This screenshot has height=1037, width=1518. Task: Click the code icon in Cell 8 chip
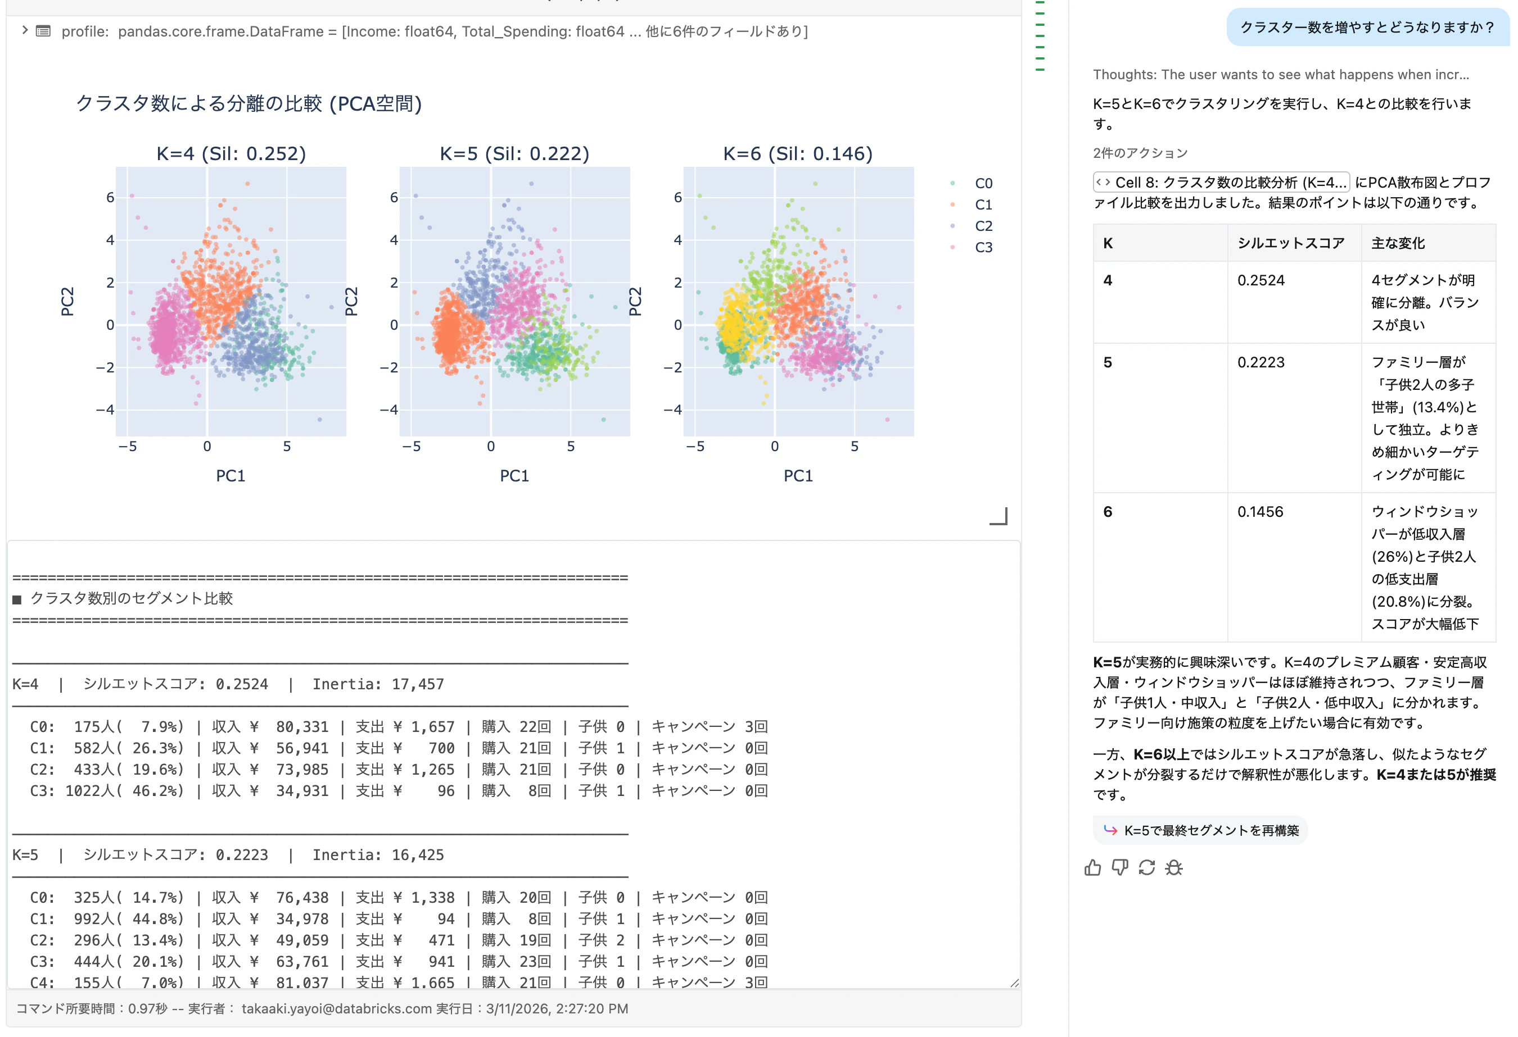[1103, 182]
